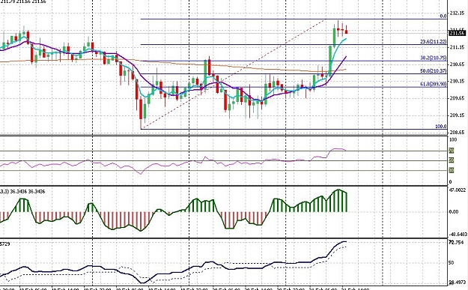Select the Fibonacci 100.0 level label

441,127
